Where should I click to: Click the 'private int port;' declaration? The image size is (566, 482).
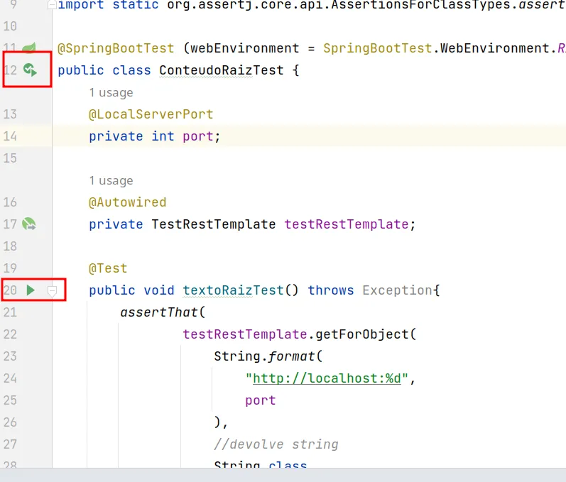(x=155, y=136)
